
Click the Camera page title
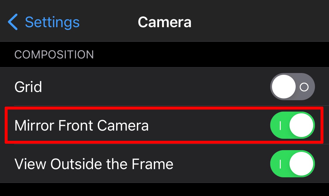164,22
